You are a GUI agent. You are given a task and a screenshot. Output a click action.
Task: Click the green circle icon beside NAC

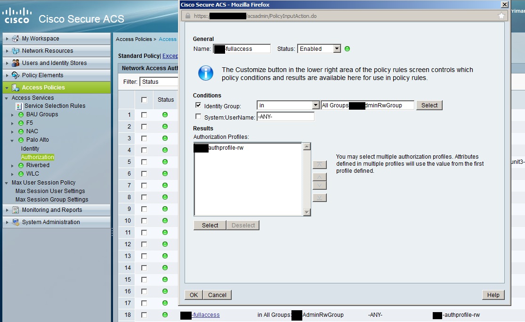point(21,131)
